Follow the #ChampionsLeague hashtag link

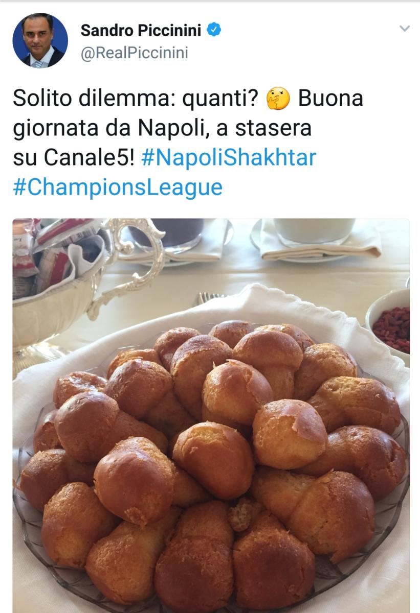(118, 188)
